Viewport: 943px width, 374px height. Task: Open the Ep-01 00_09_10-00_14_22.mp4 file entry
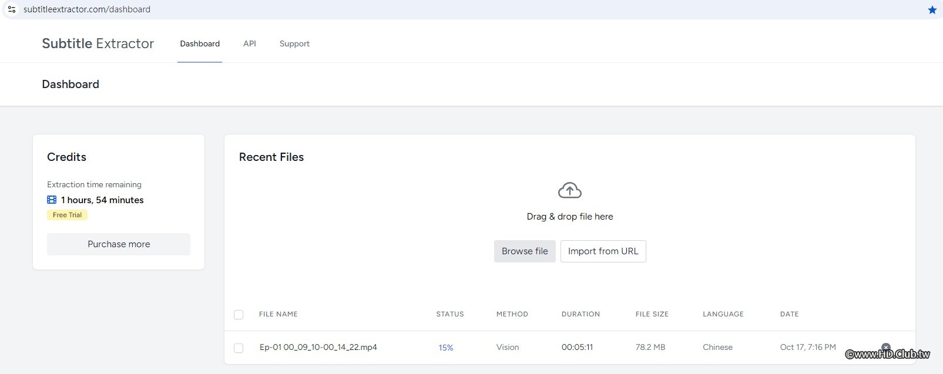click(x=318, y=348)
